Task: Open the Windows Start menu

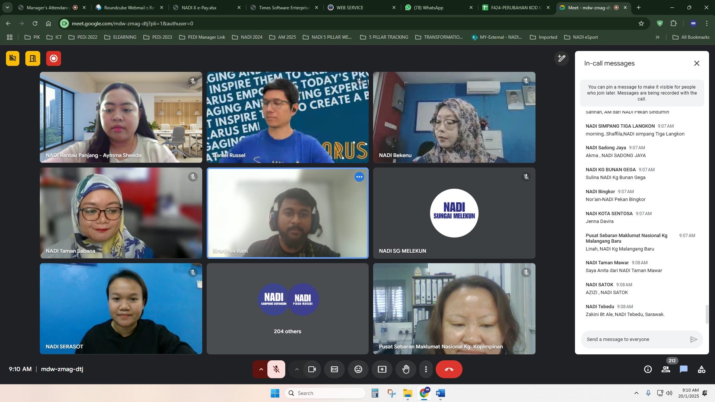Action: 275,393
